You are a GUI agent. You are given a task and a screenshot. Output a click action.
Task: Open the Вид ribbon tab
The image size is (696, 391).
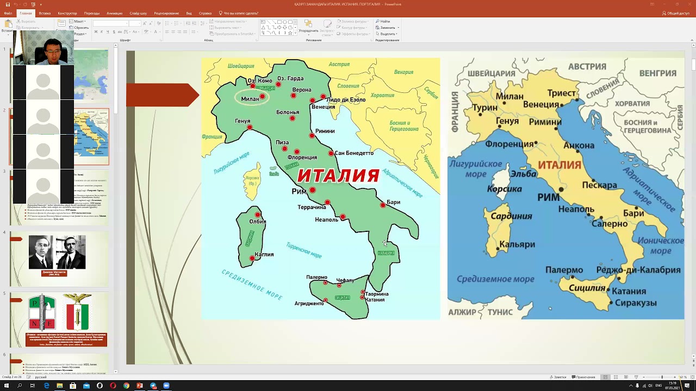tap(189, 13)
